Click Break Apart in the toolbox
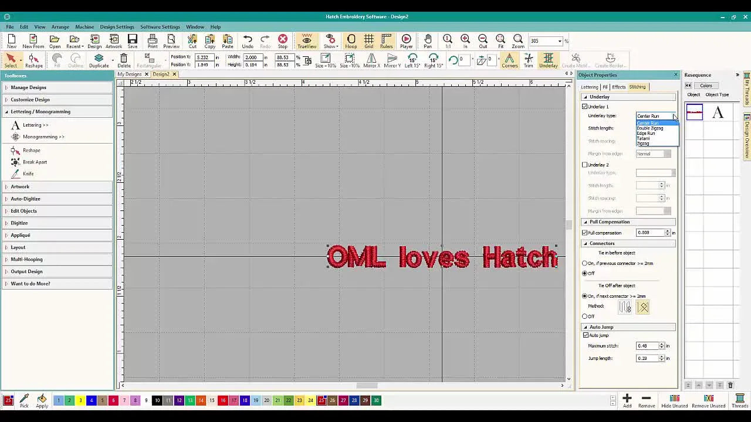751x422 pixels. (x=35, y=162)
